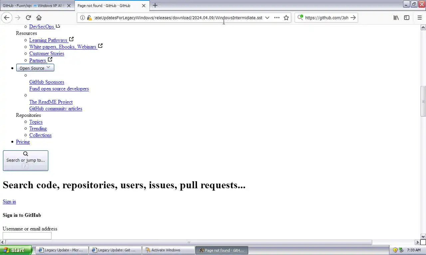The width and height of the screenshot is (426, 255).
Task: Go to the Pricing page link
Action: pyautogui.click(x=23, y=142)
